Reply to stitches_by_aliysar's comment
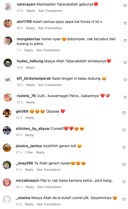The image size is (128, 209). tap(29, 135)
